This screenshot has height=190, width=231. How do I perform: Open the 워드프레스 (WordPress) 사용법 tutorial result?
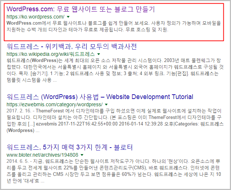point(100,97)
